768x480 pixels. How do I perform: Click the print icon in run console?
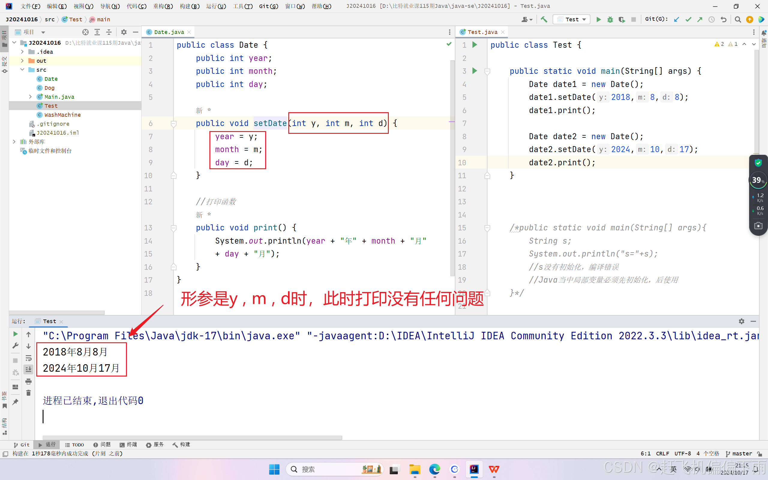(28, 381)
